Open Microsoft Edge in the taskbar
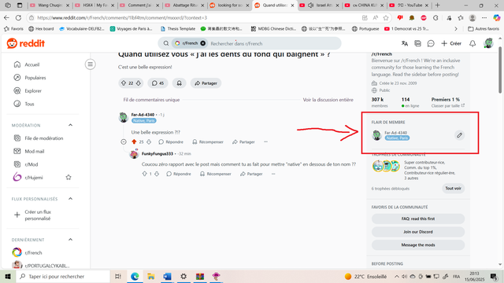This screenshot has height=283, width=504. coord(135,276)
